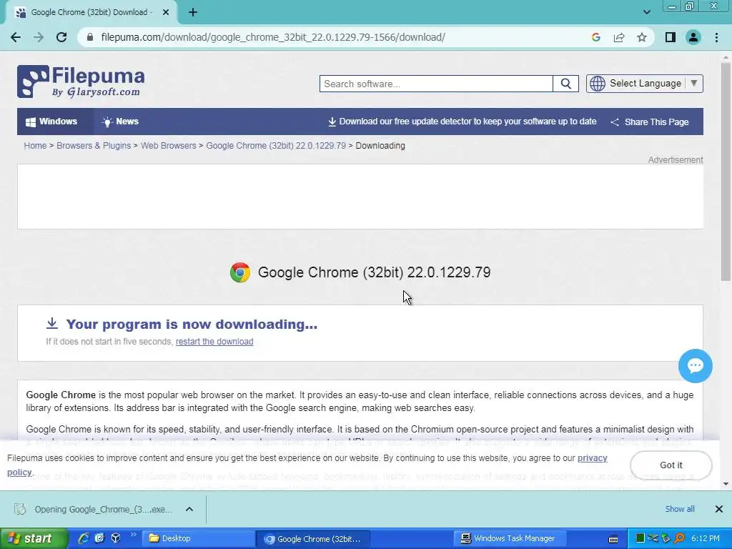Switch to the Desktop taskbar window
This screenshot has width=732, height=549.
click(x=197, y=538)
